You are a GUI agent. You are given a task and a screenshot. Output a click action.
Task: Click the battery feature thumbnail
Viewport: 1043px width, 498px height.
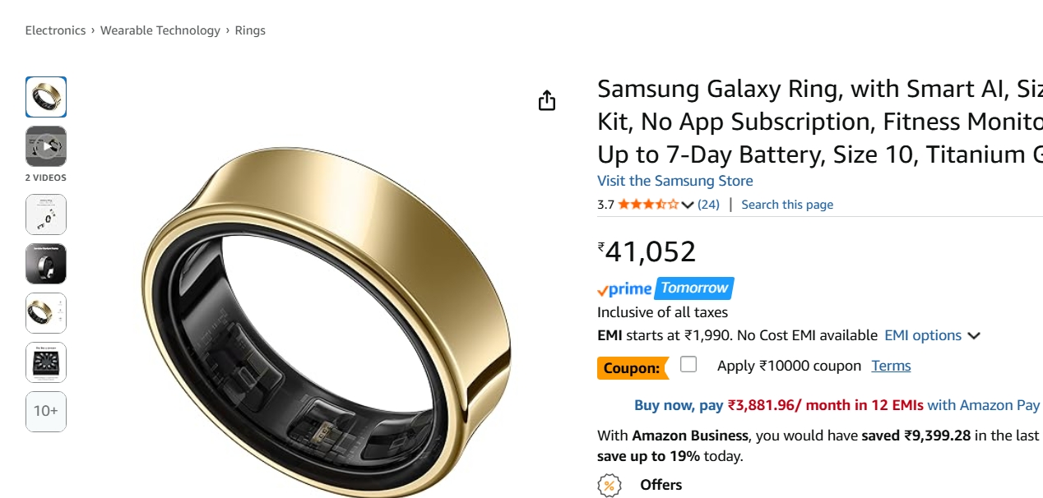pos(45,362)
